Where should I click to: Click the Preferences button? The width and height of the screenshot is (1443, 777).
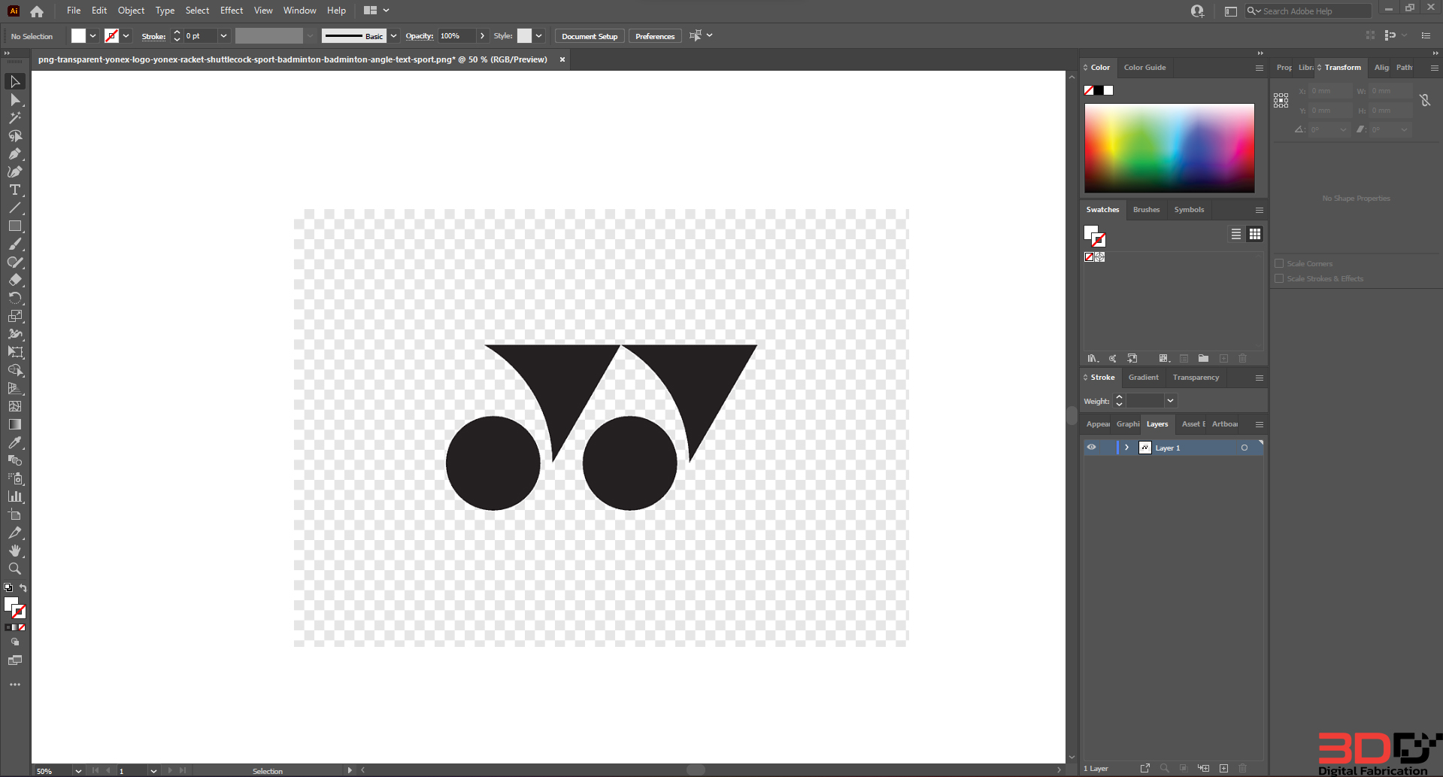point(654,36)
